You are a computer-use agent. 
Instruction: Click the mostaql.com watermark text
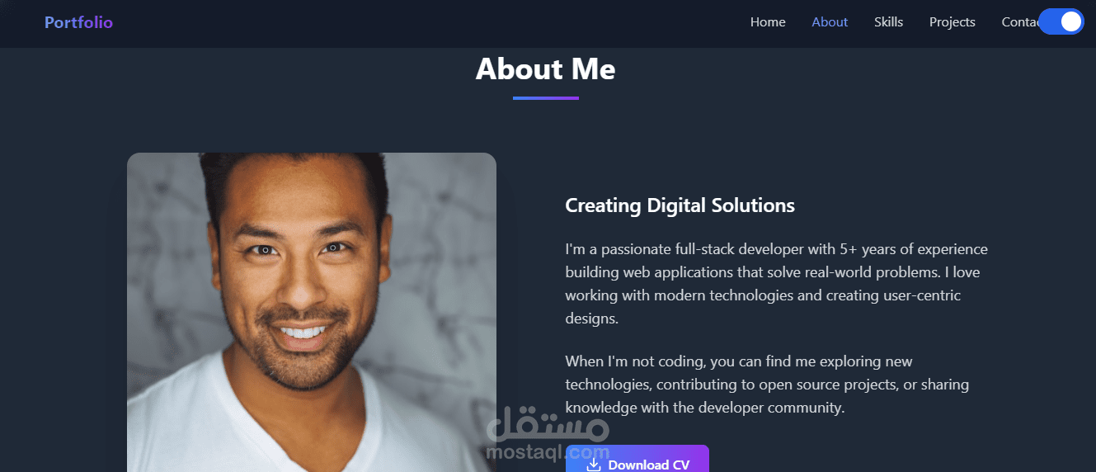click(548, 452)
